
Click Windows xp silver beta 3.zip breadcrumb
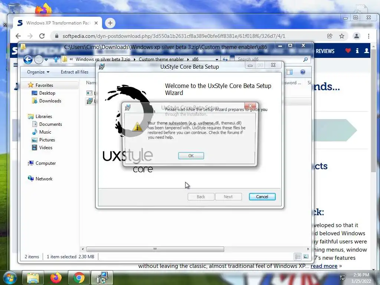point(103,59)
